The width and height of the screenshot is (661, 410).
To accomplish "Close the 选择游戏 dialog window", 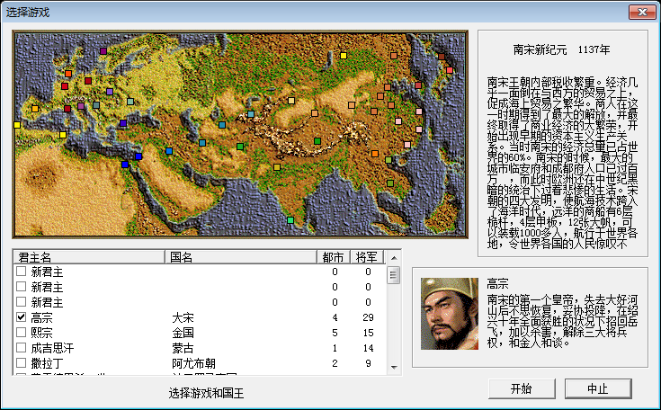I will [x=642, y=13].
